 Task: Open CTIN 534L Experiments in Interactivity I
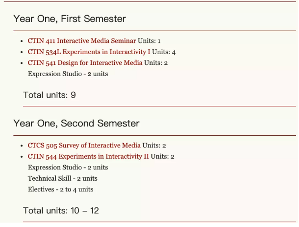click(x=89, y=52)
